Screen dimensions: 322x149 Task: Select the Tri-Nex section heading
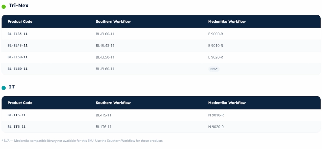[x=19, y=6]
